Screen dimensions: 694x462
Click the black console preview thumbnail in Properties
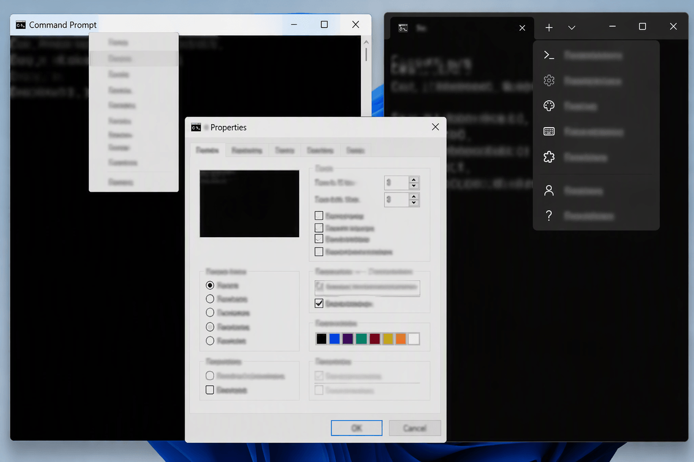[249, 203]
